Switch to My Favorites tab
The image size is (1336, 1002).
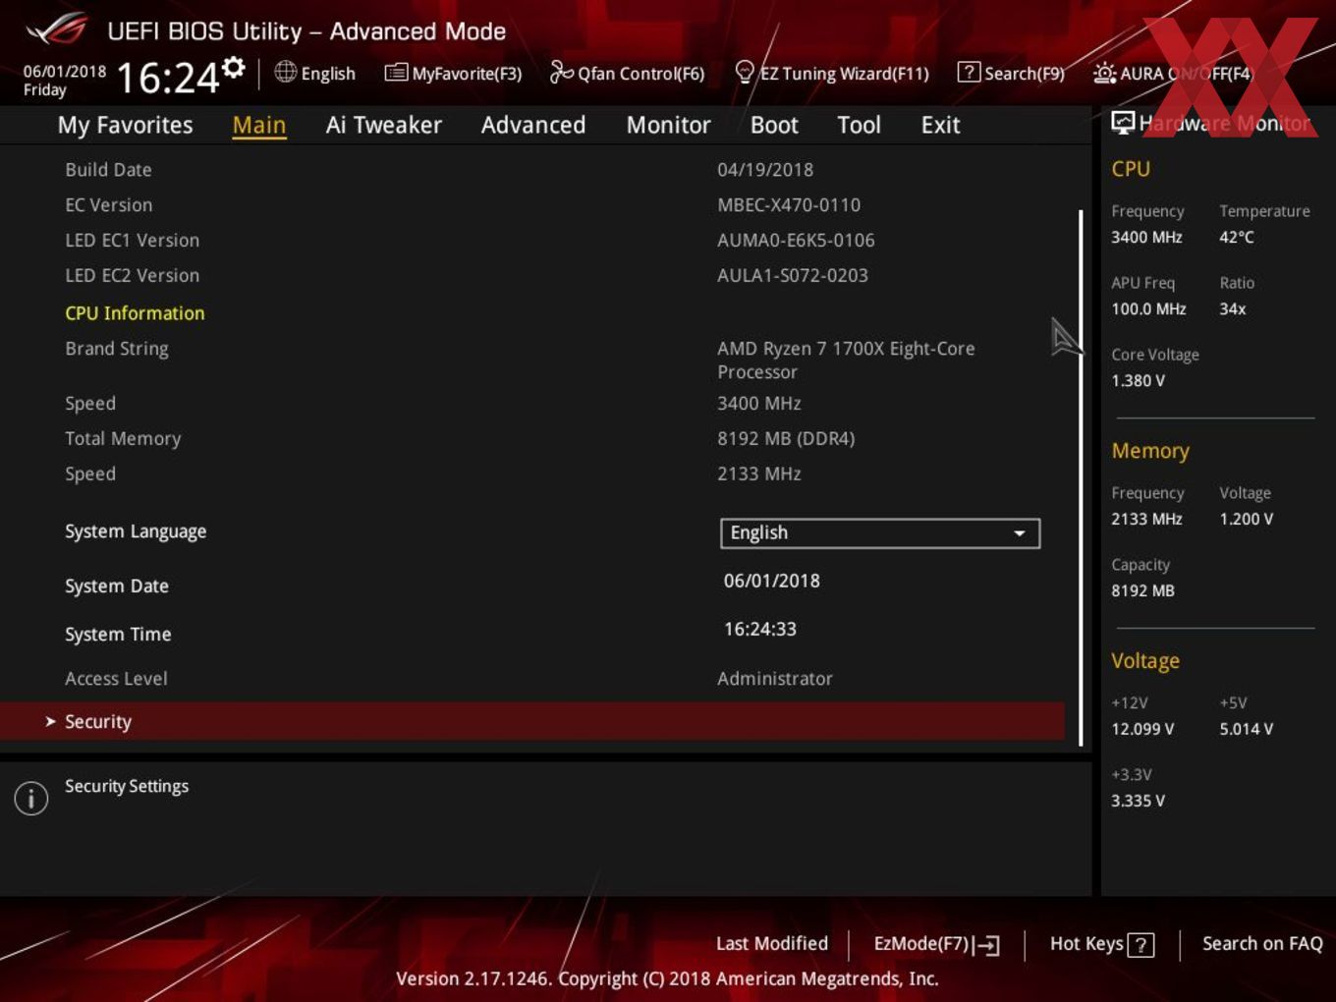(x=125, y=125)
